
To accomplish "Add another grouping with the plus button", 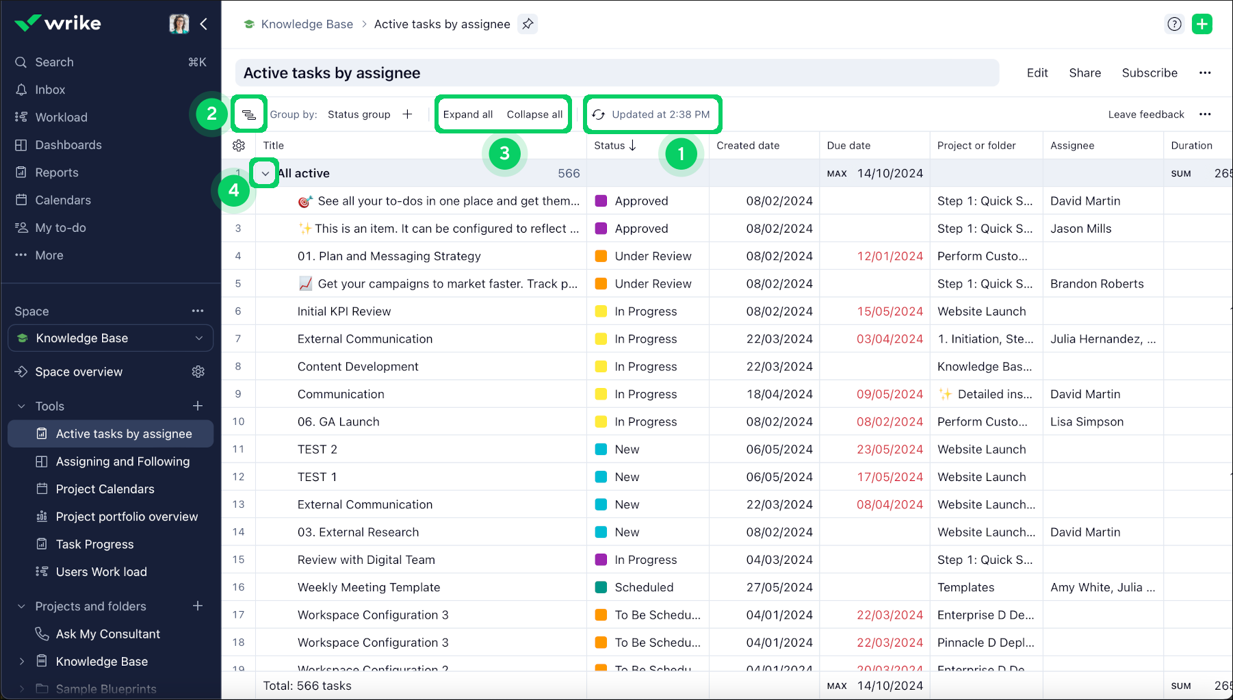I will click(407, 114).
